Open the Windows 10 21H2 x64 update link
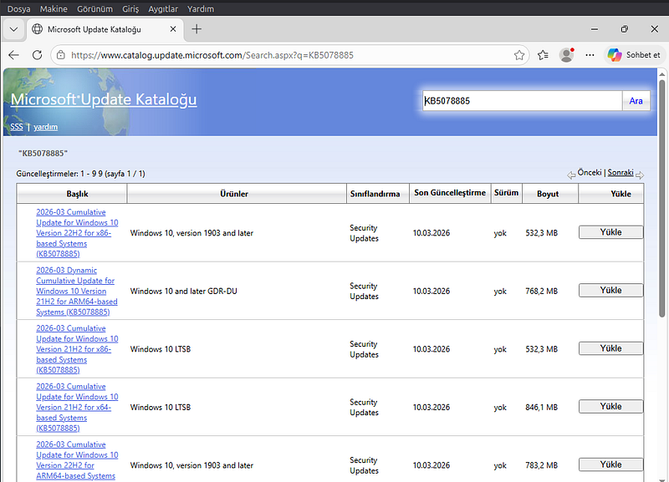This screenshot has height=482, width=669. [77, 407]
